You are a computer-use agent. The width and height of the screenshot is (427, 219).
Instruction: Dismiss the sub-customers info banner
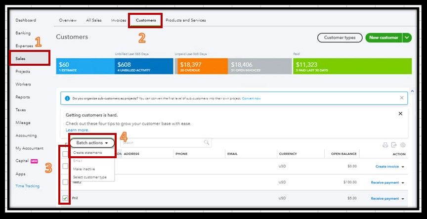click(x=402, y=98)
